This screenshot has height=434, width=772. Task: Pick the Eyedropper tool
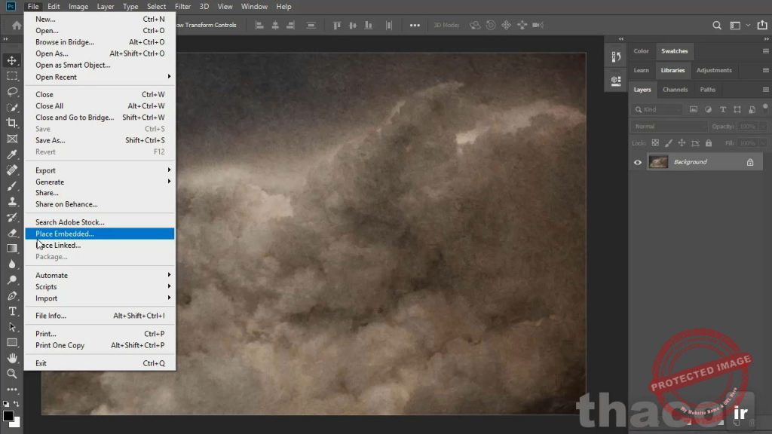coord(12,154)
